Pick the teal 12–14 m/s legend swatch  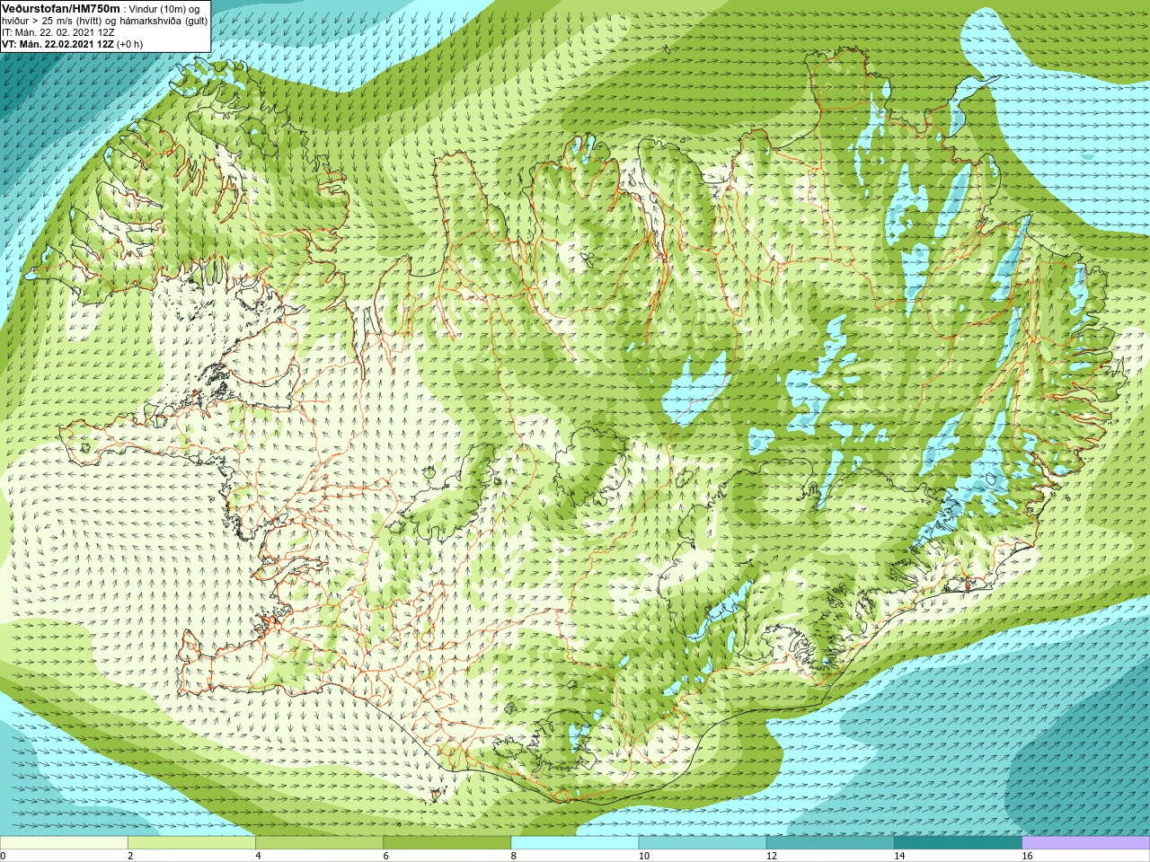(829, 843)
